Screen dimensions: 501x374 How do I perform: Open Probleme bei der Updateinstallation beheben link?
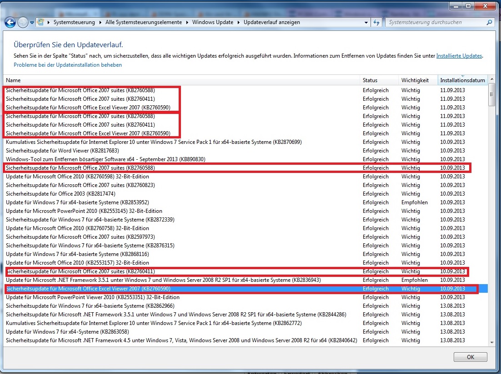coord(68,65)
